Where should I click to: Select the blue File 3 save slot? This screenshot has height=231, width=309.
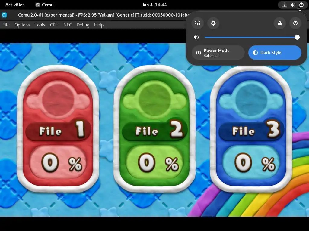tap(251, 129)
